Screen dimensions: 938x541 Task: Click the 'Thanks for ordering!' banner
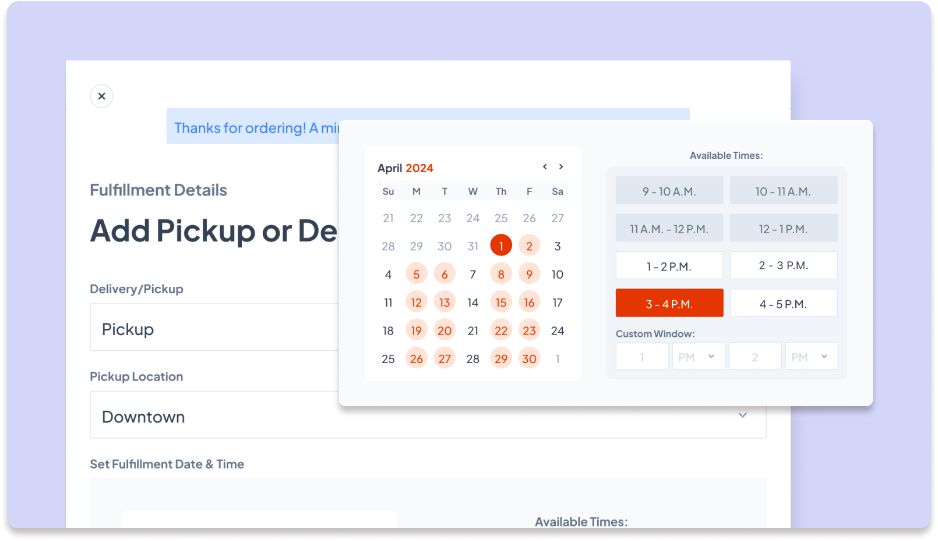253,126
